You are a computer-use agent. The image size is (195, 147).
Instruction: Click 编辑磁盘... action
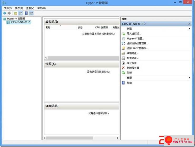[133, 53]
